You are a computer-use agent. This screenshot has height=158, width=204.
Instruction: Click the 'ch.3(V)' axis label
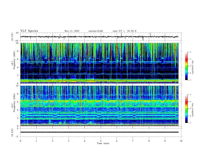(x=12, y=132)
